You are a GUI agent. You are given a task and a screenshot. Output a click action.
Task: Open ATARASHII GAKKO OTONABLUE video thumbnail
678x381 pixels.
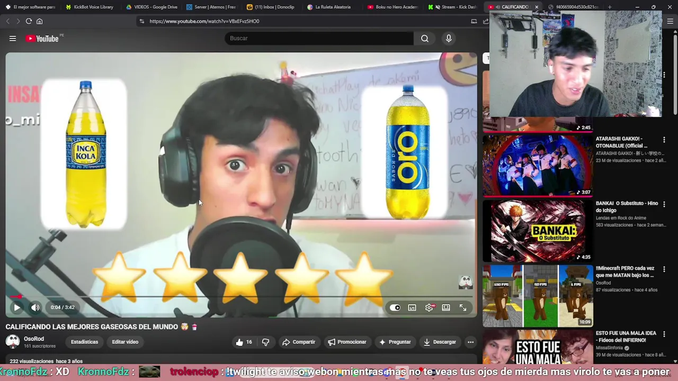tap(538, 166)
